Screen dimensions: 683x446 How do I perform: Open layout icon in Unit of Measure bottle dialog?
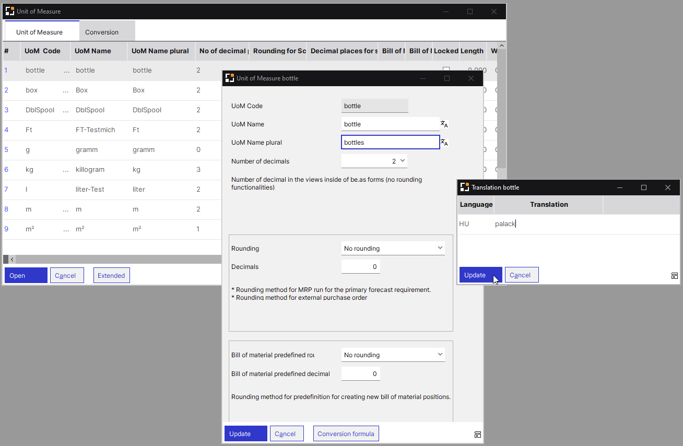pos(477,435)
